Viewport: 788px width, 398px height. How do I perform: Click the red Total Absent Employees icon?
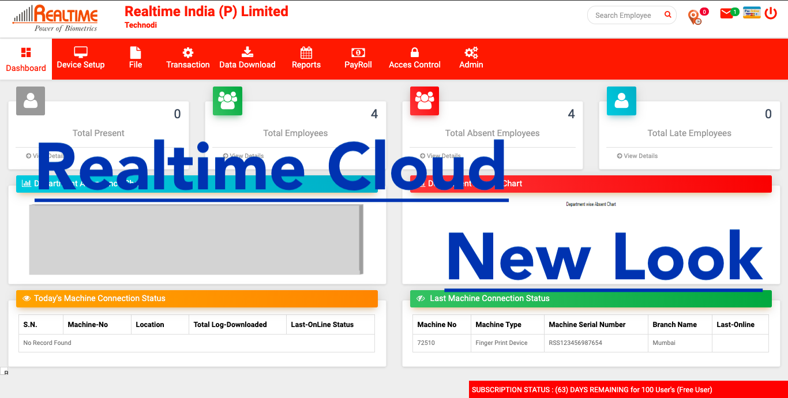pos(425,100)
